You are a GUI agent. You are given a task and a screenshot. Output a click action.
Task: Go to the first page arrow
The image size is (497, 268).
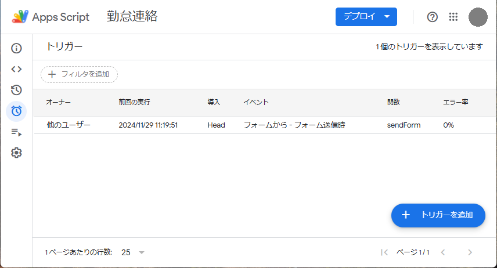tap(384, 252)
